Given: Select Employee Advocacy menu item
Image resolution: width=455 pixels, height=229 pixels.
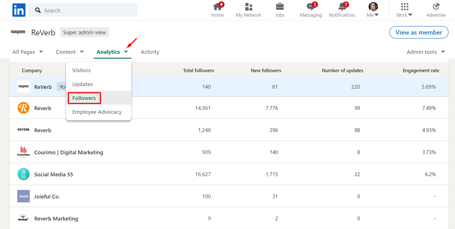Looking at the screenshot, I should (x=99, y=112).
